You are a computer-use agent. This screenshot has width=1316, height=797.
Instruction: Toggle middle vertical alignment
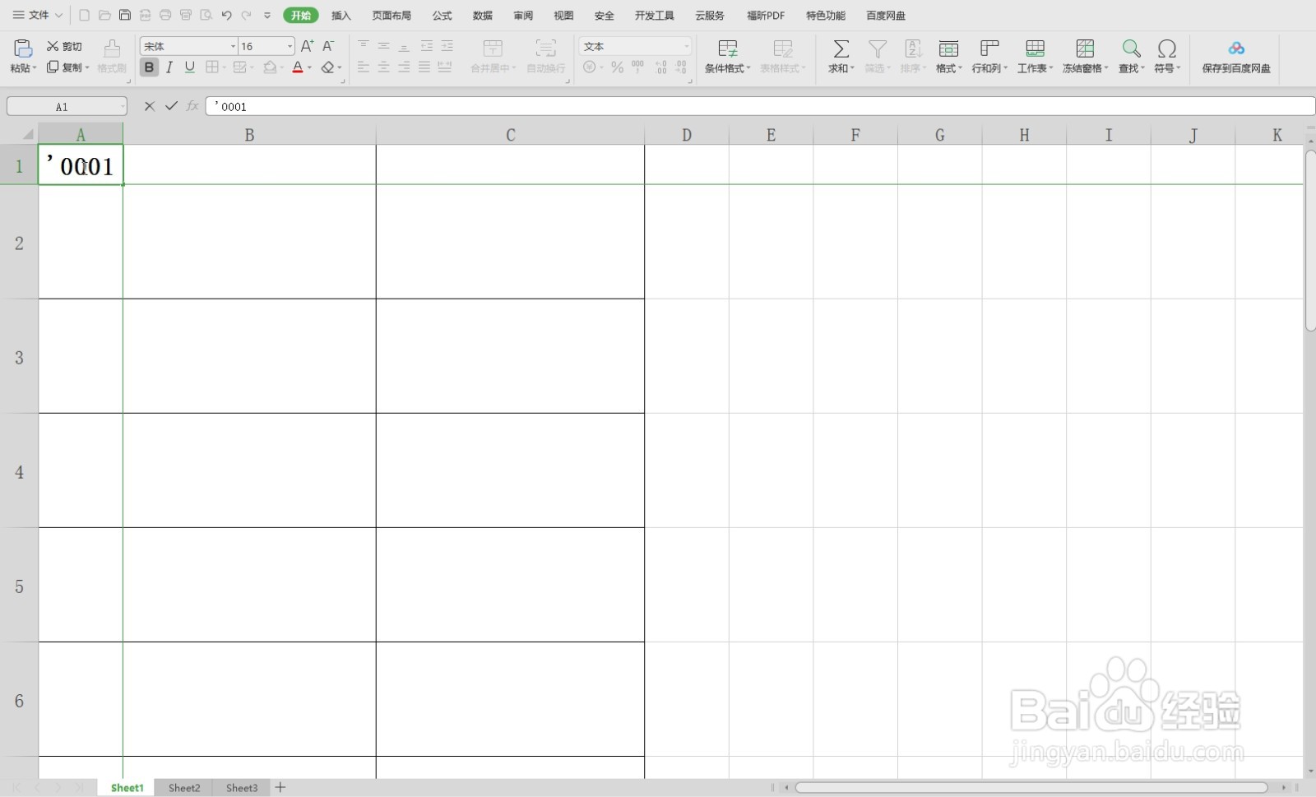(x=383, y=46)
